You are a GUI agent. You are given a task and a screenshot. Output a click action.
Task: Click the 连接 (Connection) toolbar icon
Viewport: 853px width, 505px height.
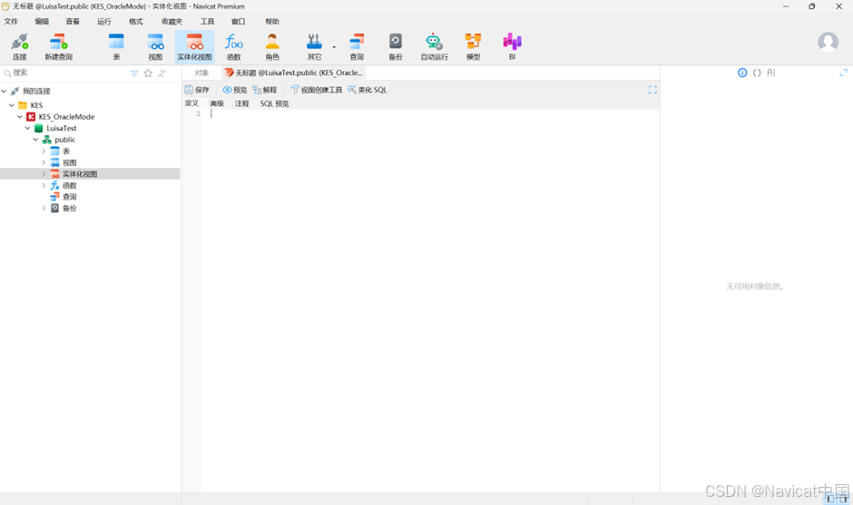coord(20,47)
